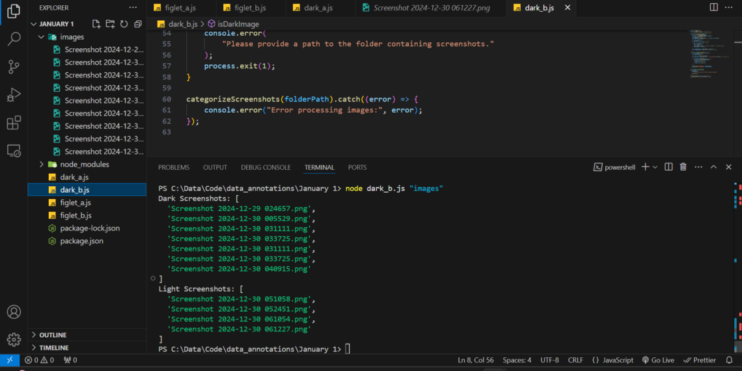The height and width of the screenshot is (371, 742).
Task: Select the powershell terminal label
Action: (x=614, y=167)
